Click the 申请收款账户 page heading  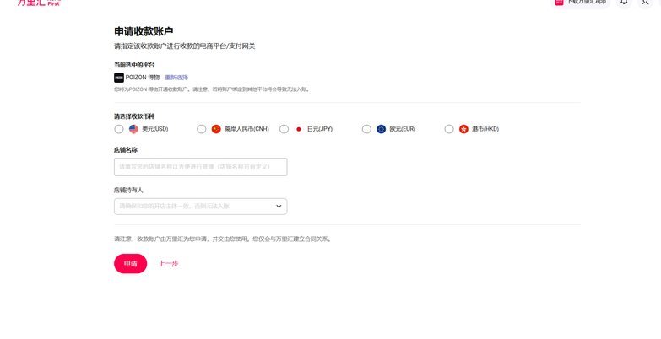pyautogui.click(x=144, y=31)
